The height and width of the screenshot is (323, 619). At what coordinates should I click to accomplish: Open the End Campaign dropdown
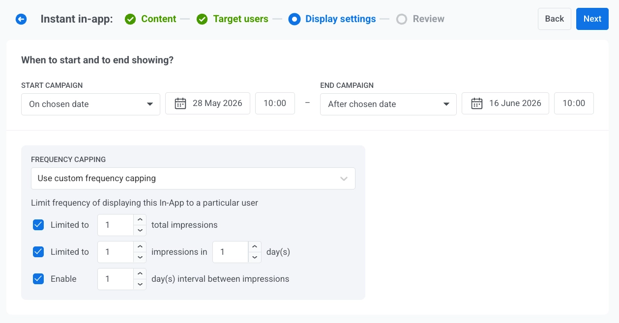[x=388, y=104]
